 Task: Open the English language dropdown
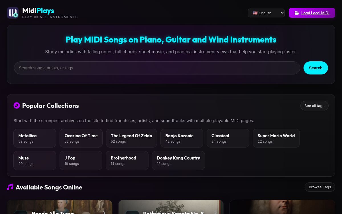(x=266, y=13)
